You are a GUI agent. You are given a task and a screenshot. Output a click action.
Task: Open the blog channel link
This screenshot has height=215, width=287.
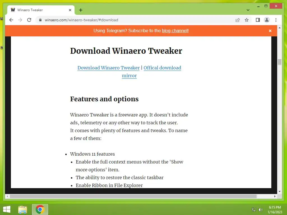click(175, 31)
